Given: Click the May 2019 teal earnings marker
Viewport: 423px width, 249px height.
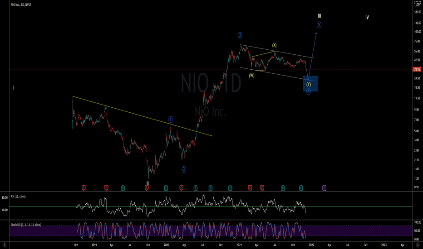Looking at the screenshot, I should tap(123, 188).
